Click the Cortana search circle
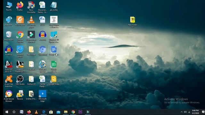205x115 pixels. 14,112
